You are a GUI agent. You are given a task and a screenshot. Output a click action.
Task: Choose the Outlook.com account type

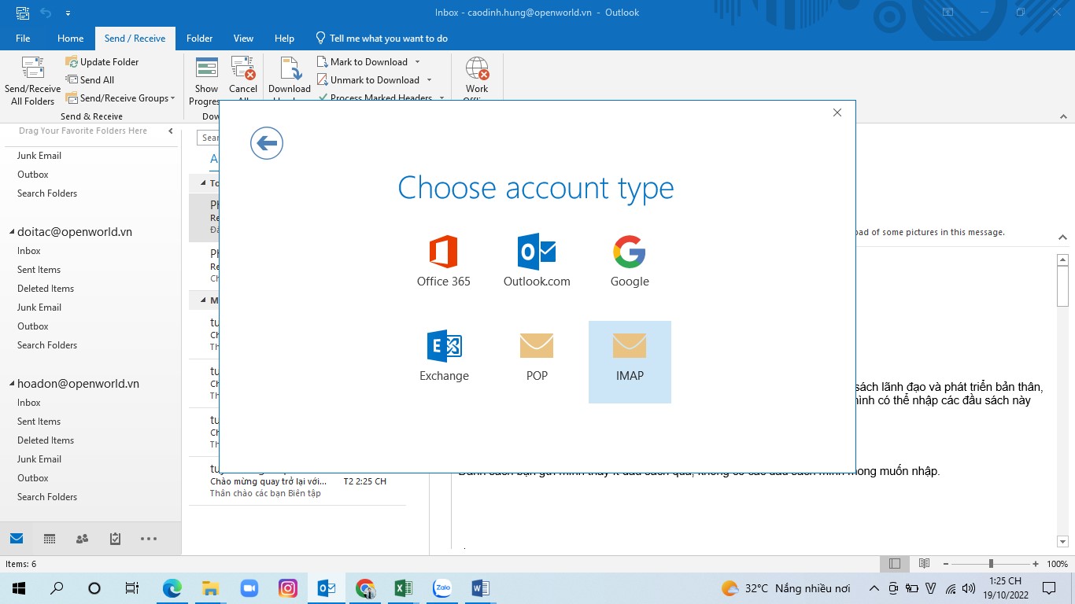537,262
